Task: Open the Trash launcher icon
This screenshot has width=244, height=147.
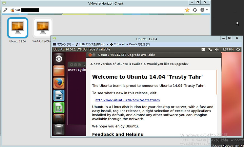Action: pos(59,129)
